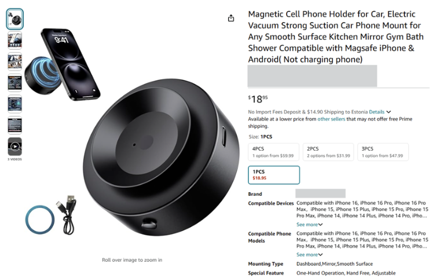Choose the 3PCS size option
This screenshot has width=432, height=278.
[x=383, y=152]
